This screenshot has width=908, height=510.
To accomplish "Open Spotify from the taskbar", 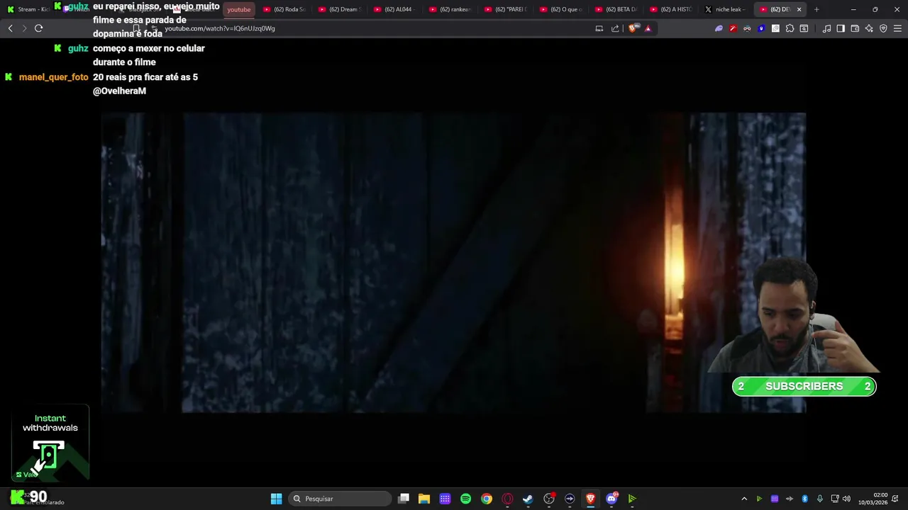I will (465, 499).
